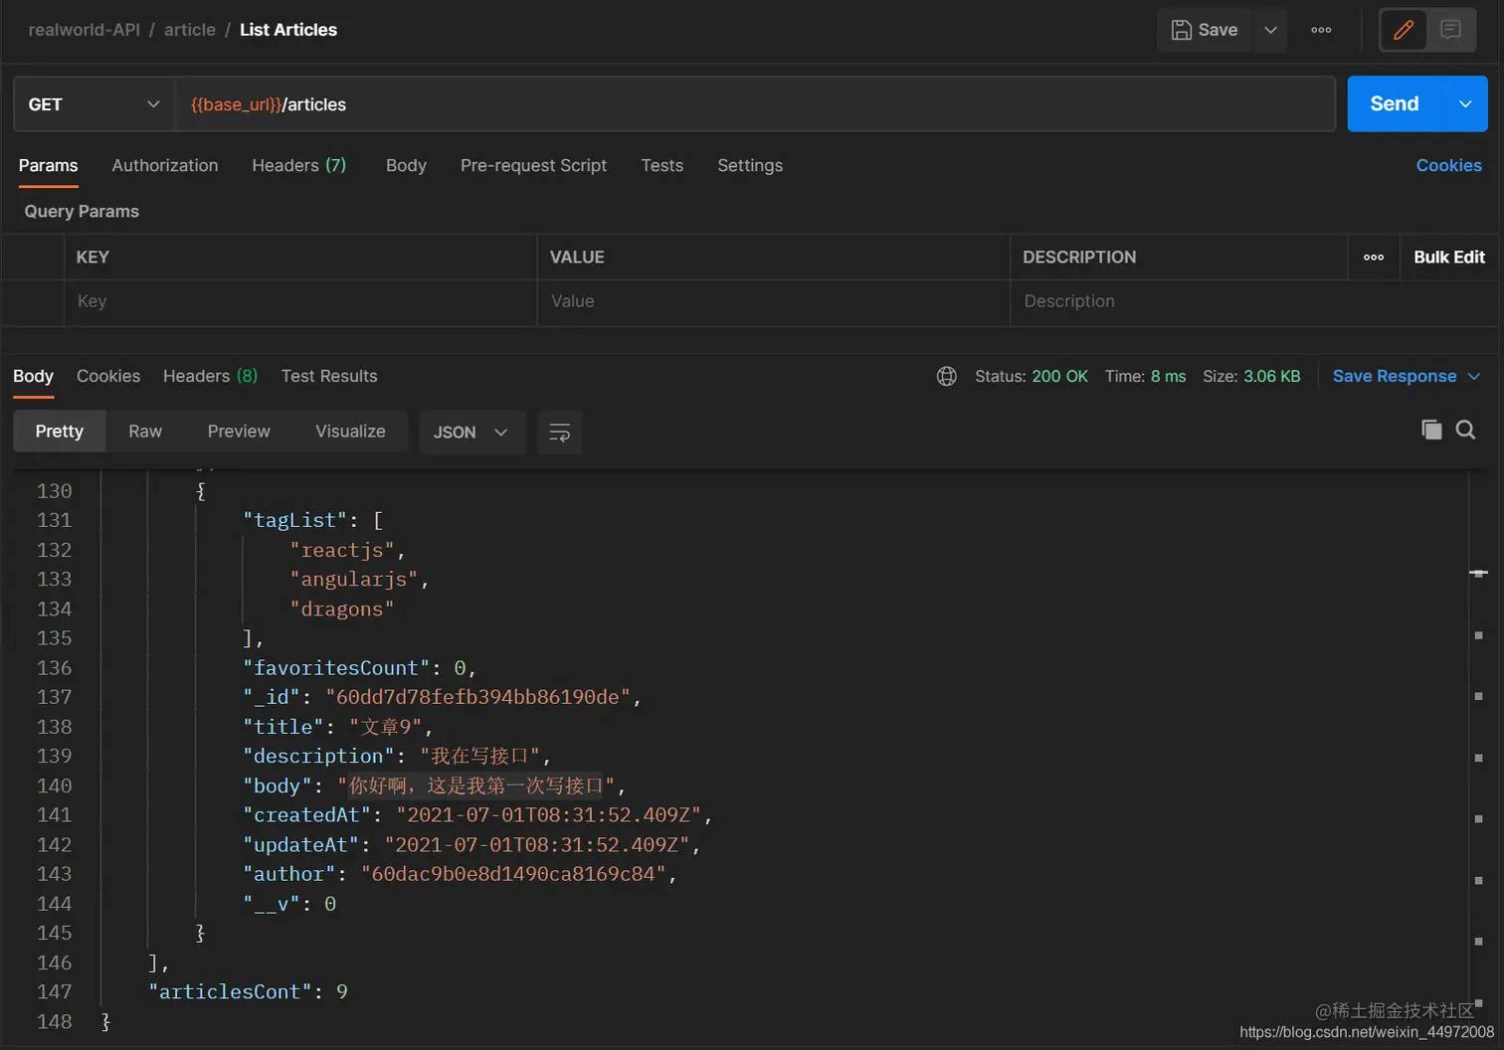Click Save Response
1504x1050 pixels.
coord(1394,376)
